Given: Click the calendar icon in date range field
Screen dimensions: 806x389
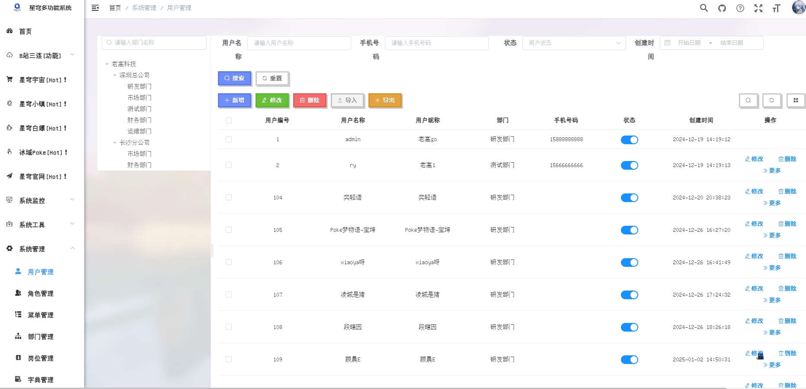Looking at the screenshot, I should click(x=667, y=43).
